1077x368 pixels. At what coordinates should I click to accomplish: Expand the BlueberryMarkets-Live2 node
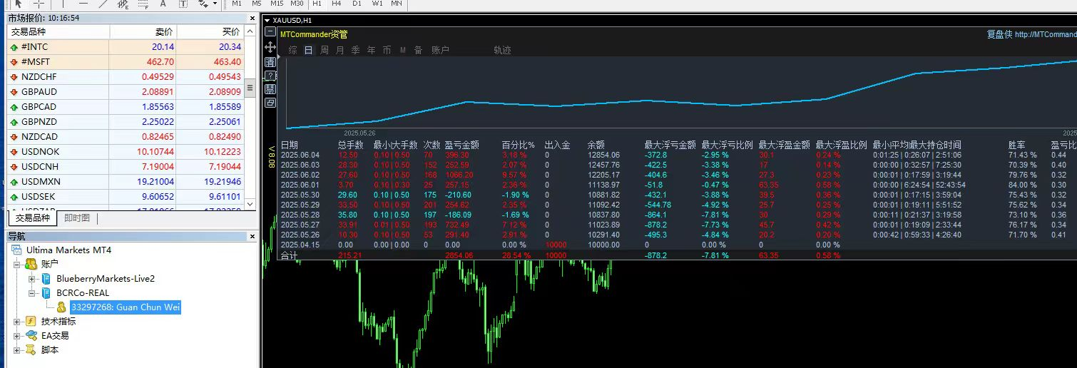[32, 279]
